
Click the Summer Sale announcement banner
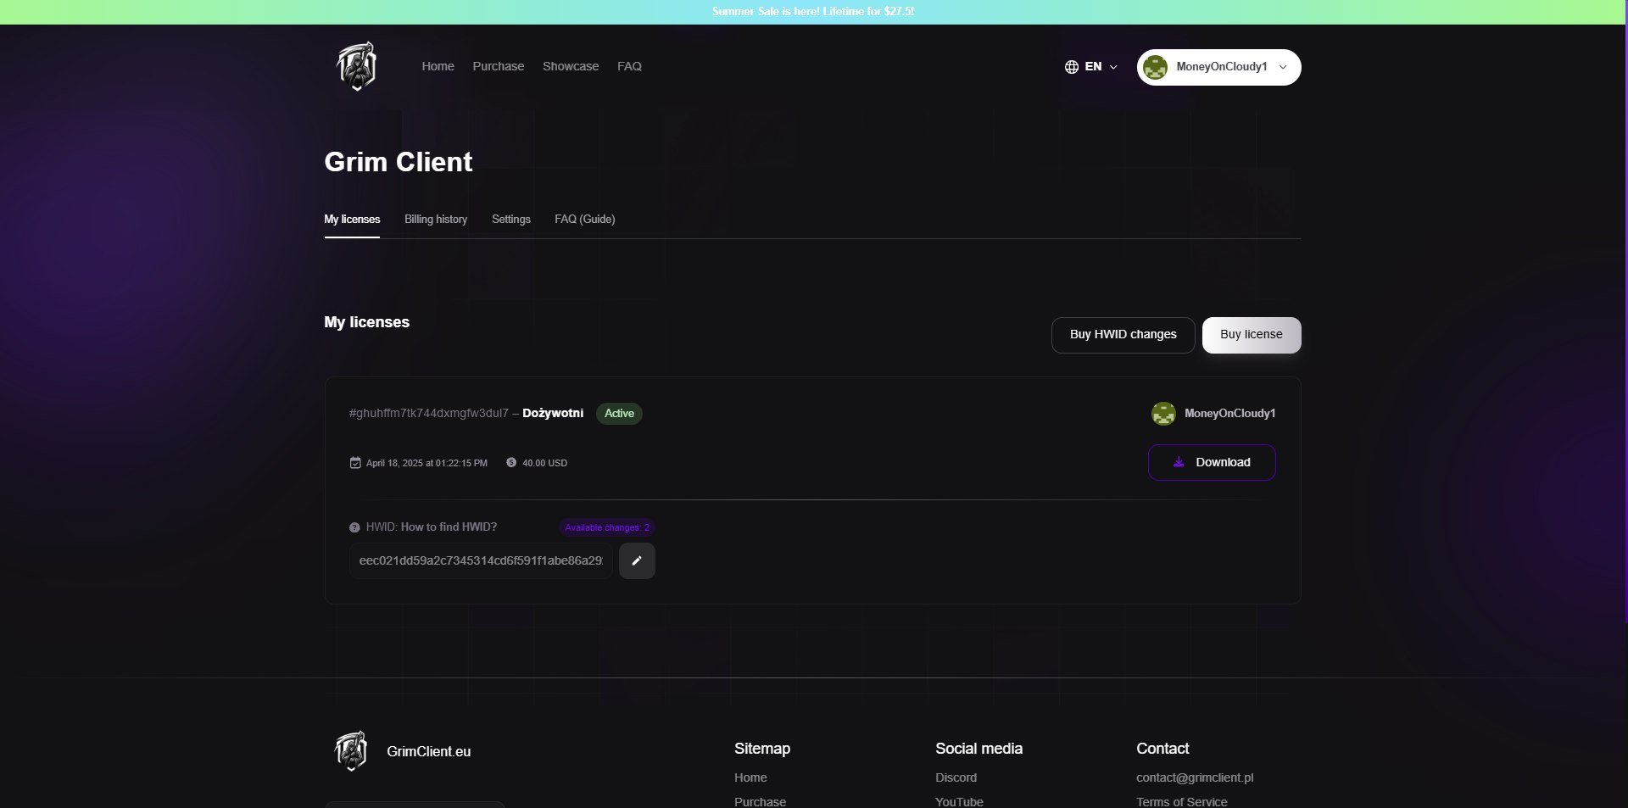(x=813, y=12)
